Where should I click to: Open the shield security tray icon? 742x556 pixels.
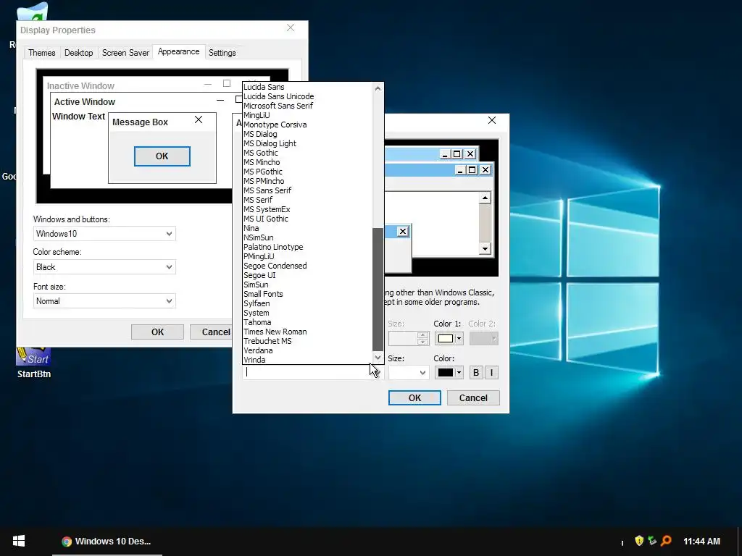pos(639,540)
